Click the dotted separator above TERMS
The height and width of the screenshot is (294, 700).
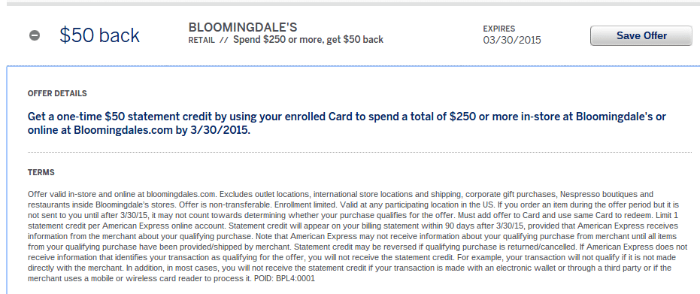(359, 153)
